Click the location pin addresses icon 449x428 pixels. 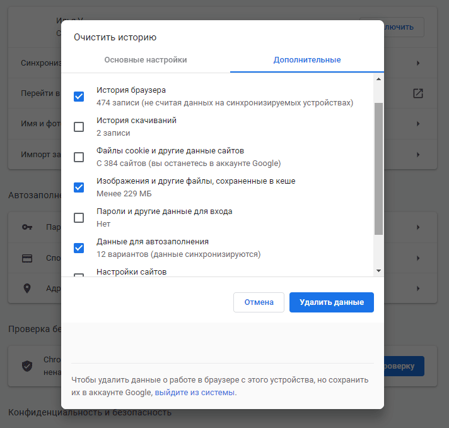pyautogui.click(x=27, y=288)
